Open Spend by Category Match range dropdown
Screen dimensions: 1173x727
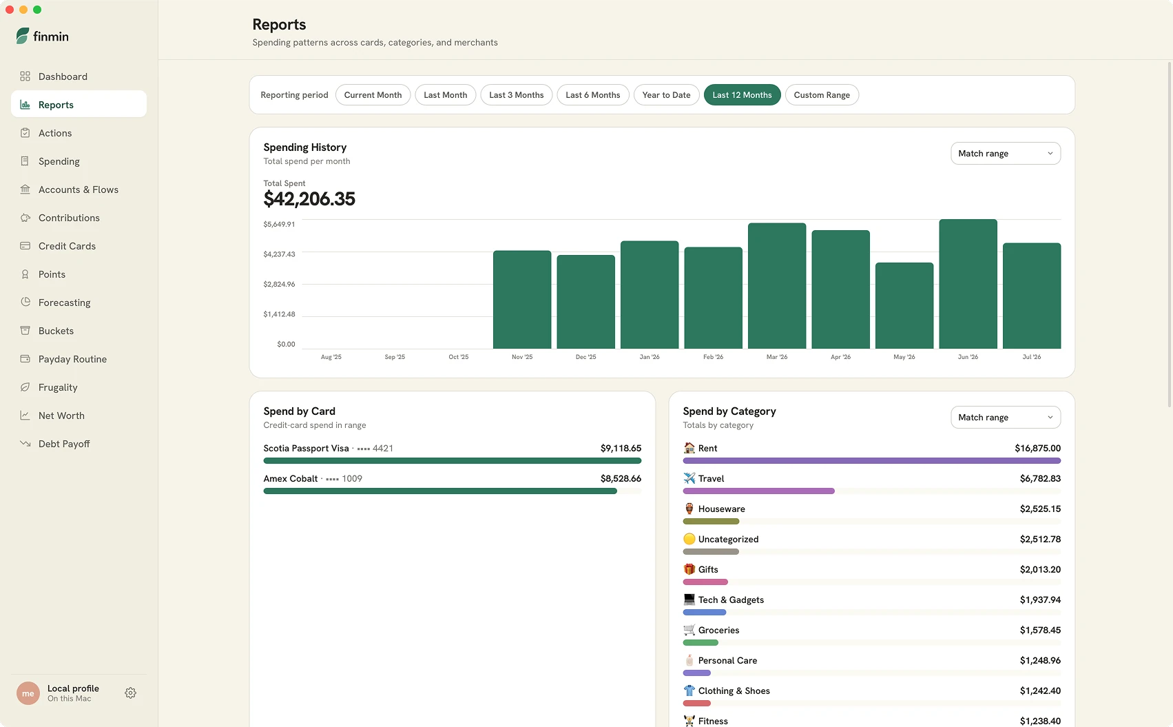(1006, 418)
